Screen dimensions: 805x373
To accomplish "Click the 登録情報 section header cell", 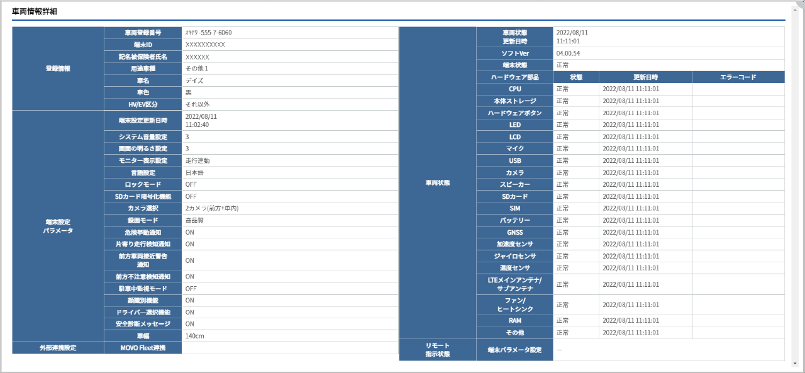I will 58,69.
